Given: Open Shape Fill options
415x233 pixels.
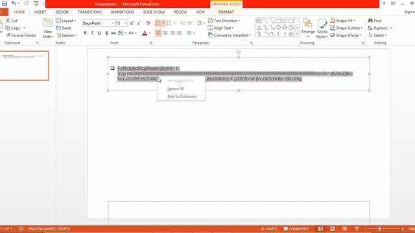Looking at the screenshot, I should tap(343, 20).
